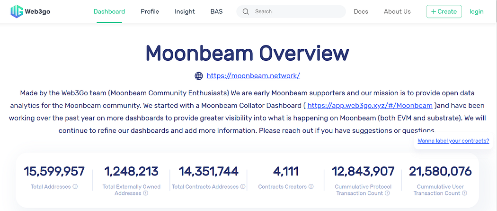The width and height of the screenshot is (497, 211).
Task: Open the Docs link
Action: pyautogui.click(x=361, y=11)
